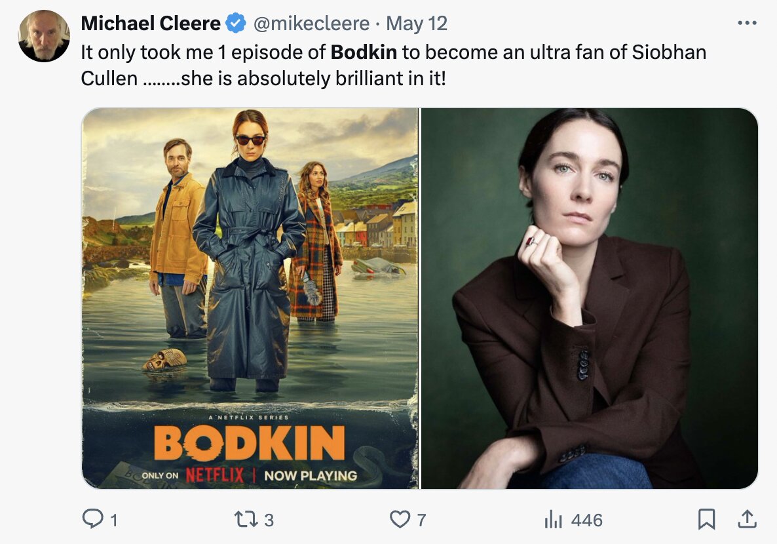Click the blue verified checkmark badge
This screenshot has height=544, width=777.
pyautogui.click(x=236, y=24)
